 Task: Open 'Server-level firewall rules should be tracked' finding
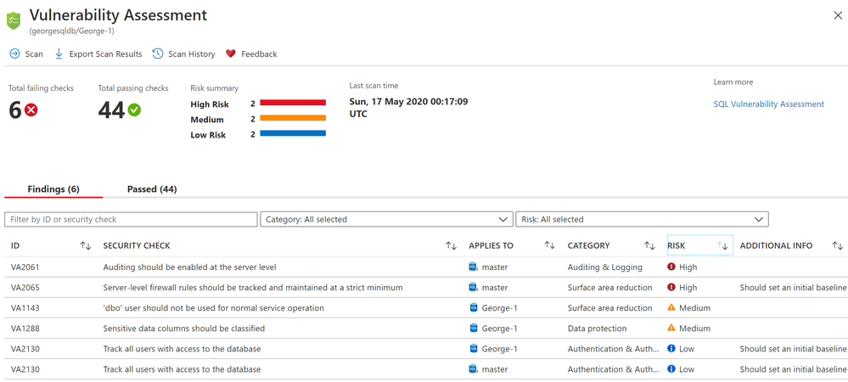click(x=253, y=287)
